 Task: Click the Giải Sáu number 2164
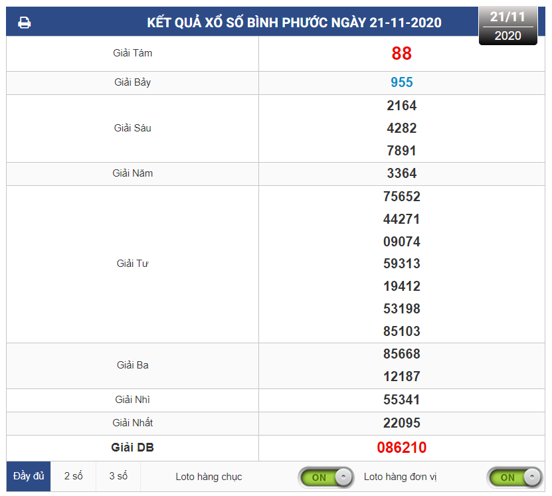(401, 106)
